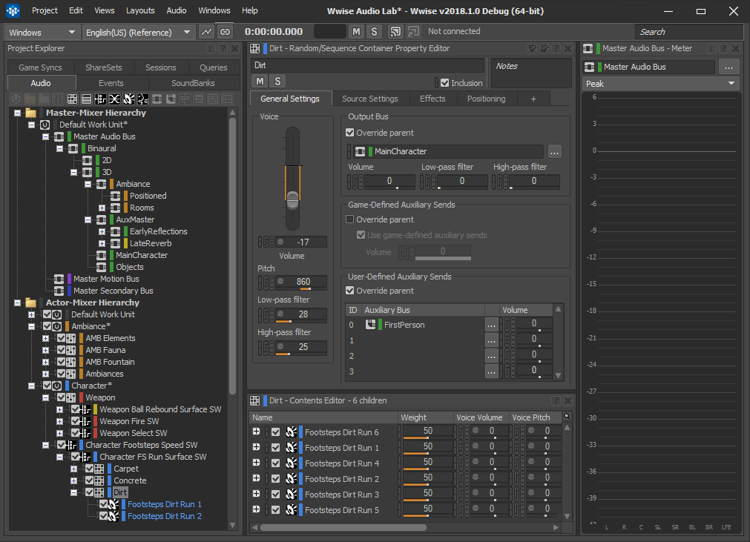Create a new Sound SFX from the Explorer toolbar
This screenshot has width=750, height=542.
128,99
